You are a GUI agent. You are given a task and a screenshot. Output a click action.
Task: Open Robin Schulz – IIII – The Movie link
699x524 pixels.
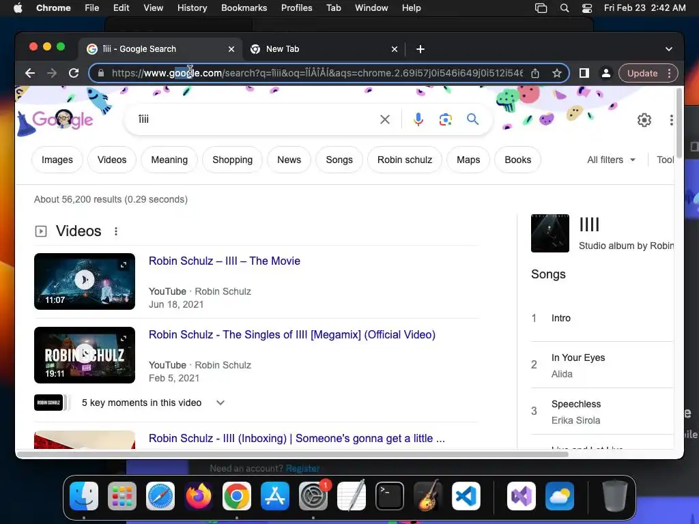(225, 261)
